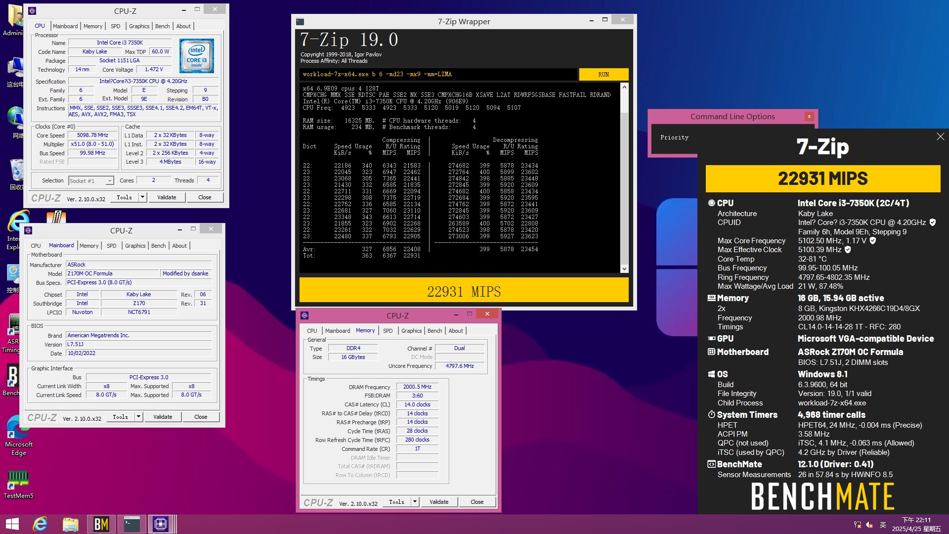
Task: Click the muted volume tray icon
Action: tap(870, 525)
